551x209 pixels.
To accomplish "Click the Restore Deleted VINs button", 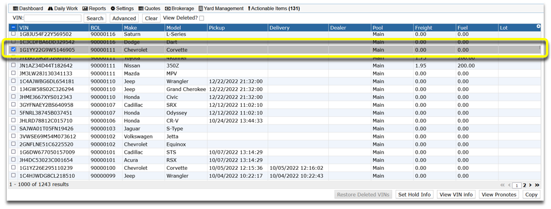I will click(364, 194).
